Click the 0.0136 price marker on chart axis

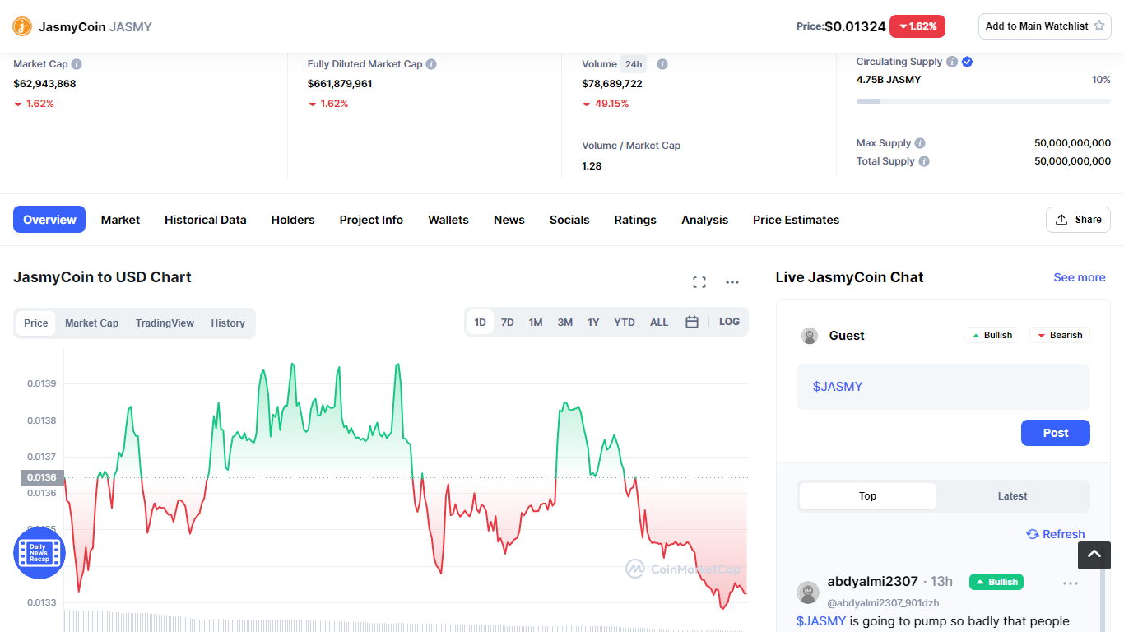pos(42,477)
